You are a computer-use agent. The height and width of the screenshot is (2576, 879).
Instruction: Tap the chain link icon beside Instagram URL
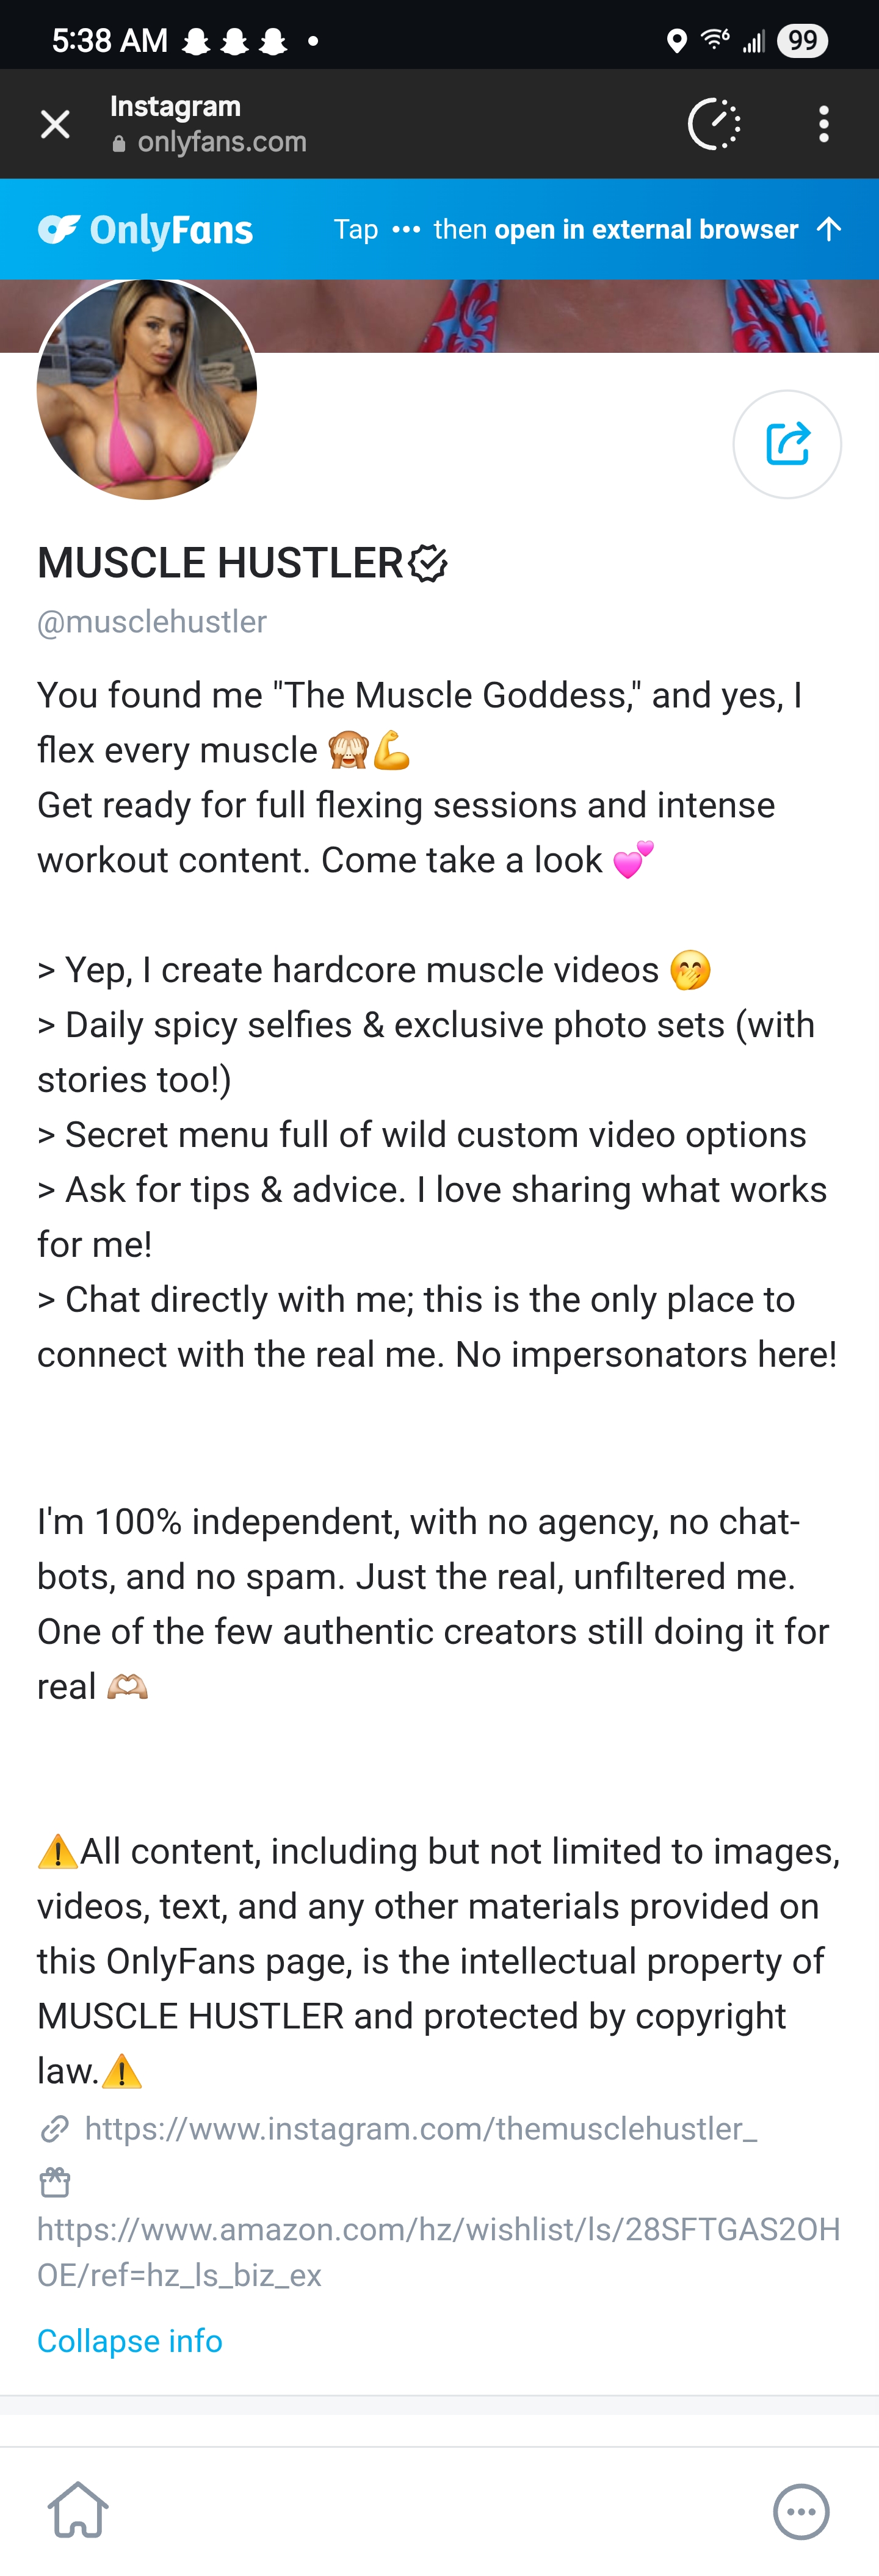(55, 2129)
